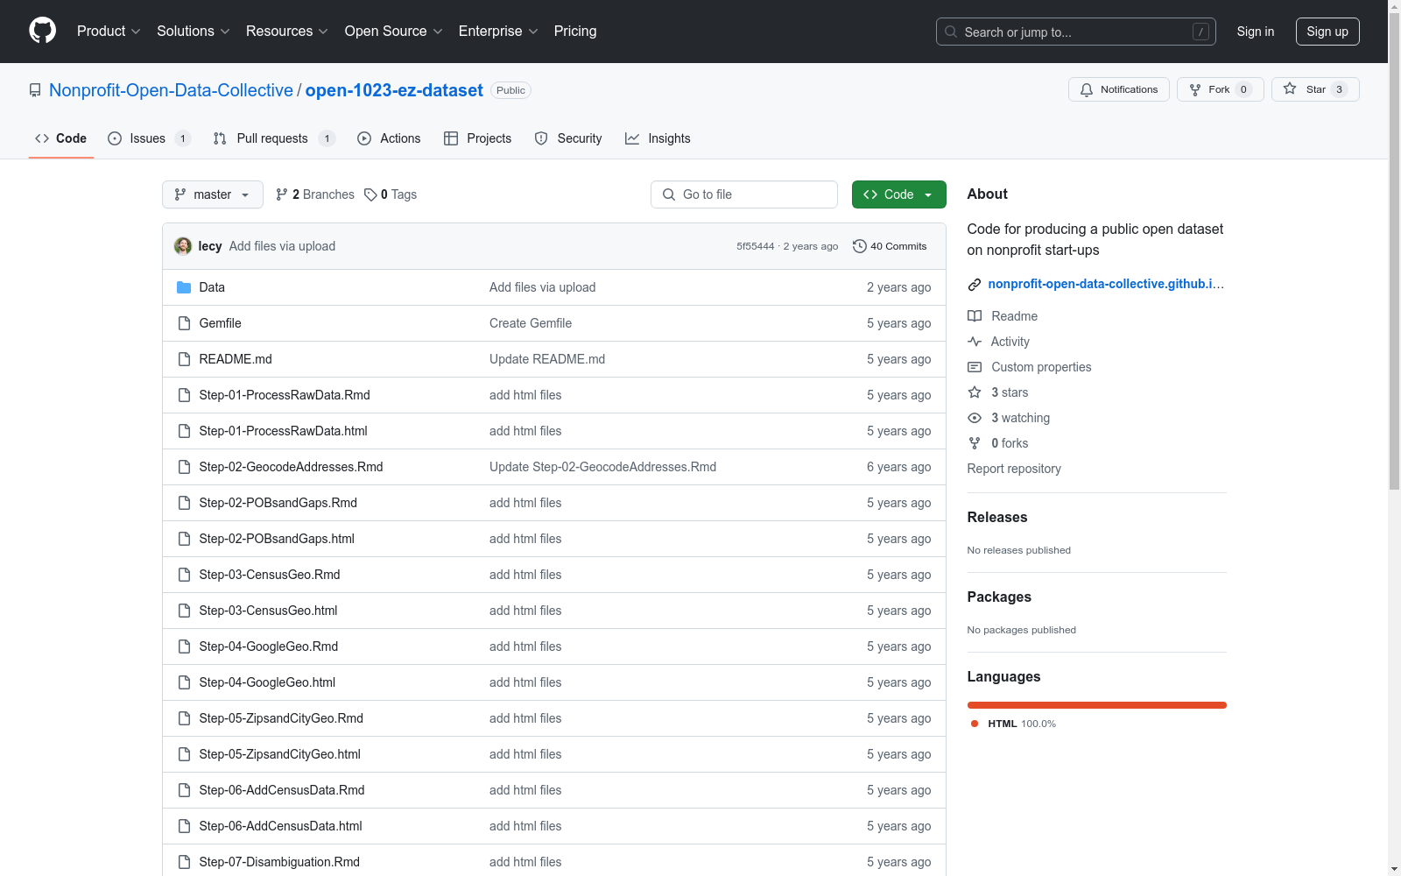Click Report repository link

point(1014,469)
